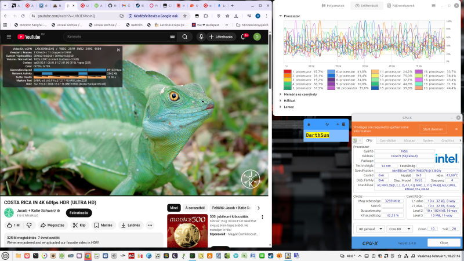
Task: Show more bookmarks with the double chevron
Action: click(x=227, y=25)
